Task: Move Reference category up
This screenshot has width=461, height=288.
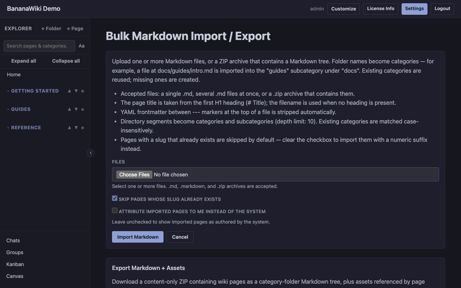Action: [x=69, y=128]
